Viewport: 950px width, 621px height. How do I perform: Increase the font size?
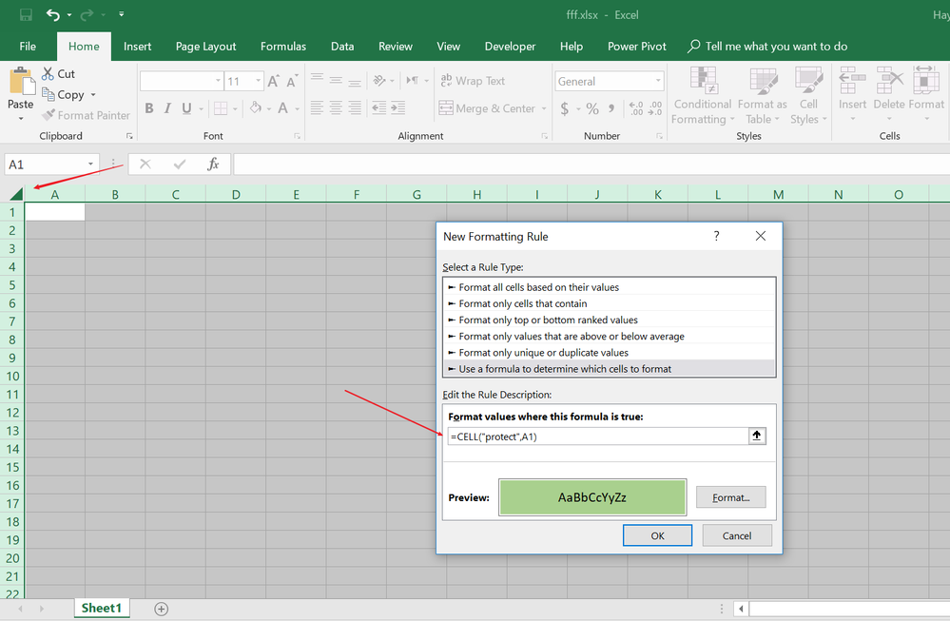pyautogui.click(x=273, y=81)
